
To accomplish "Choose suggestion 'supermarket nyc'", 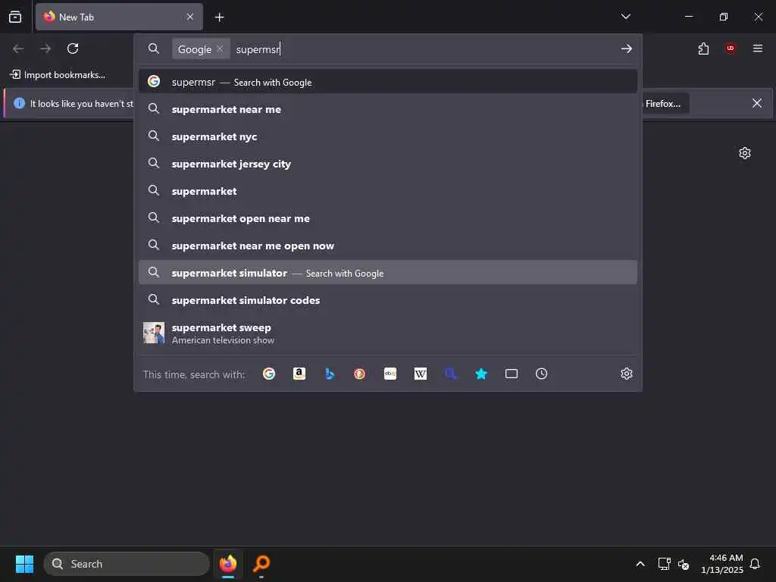I will [387, 136].
